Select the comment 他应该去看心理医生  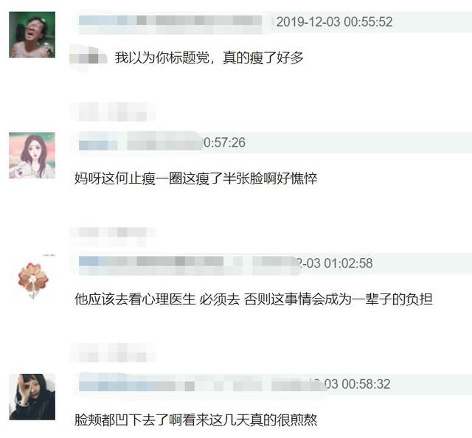tap(254, 299)
